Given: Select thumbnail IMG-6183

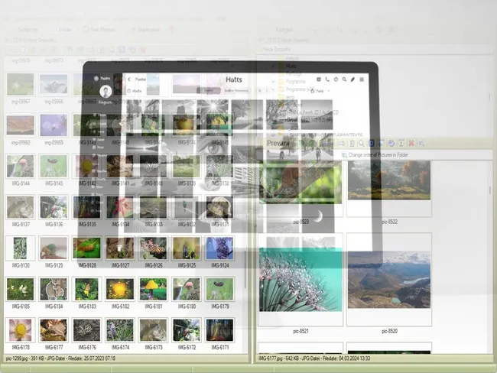Looking at the screenshot, I should [87, 289].
